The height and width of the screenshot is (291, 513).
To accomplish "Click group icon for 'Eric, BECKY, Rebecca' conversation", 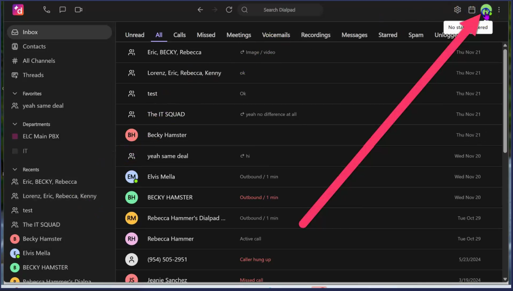I will [x=132, y=52].
